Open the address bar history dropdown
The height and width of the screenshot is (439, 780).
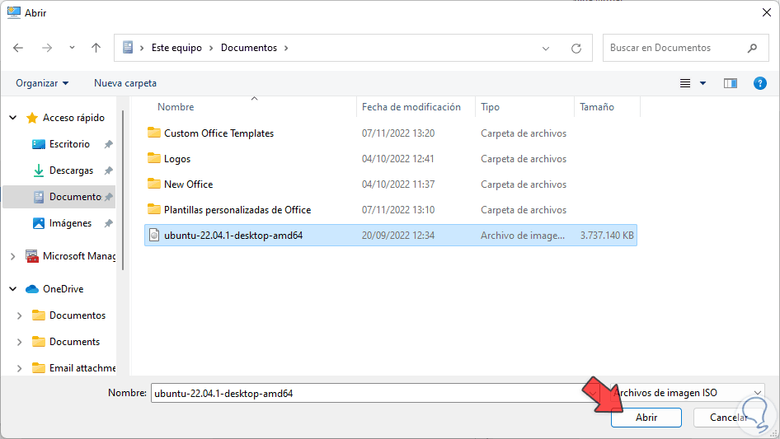(x=546, y=49)
